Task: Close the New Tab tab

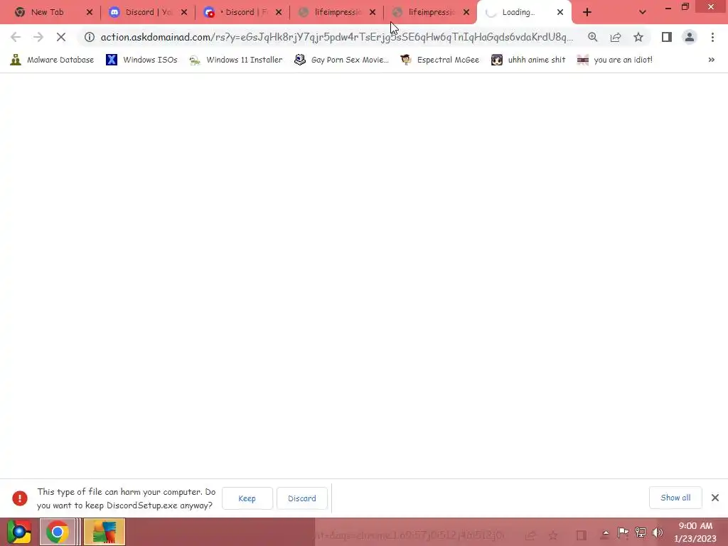Action: pyautogui.click(x=90, y=13)
